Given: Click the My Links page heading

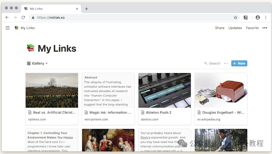Looking at the screenshot, I should 57,48.
